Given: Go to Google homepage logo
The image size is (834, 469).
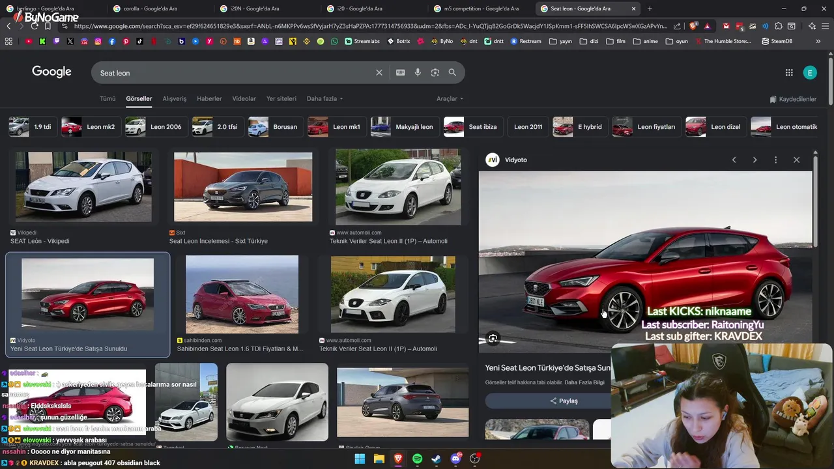Looking at the screenshot, I should [x=51, y=72].
